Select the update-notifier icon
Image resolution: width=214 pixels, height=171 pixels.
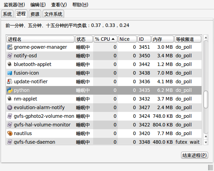click(x=10, y=82)
